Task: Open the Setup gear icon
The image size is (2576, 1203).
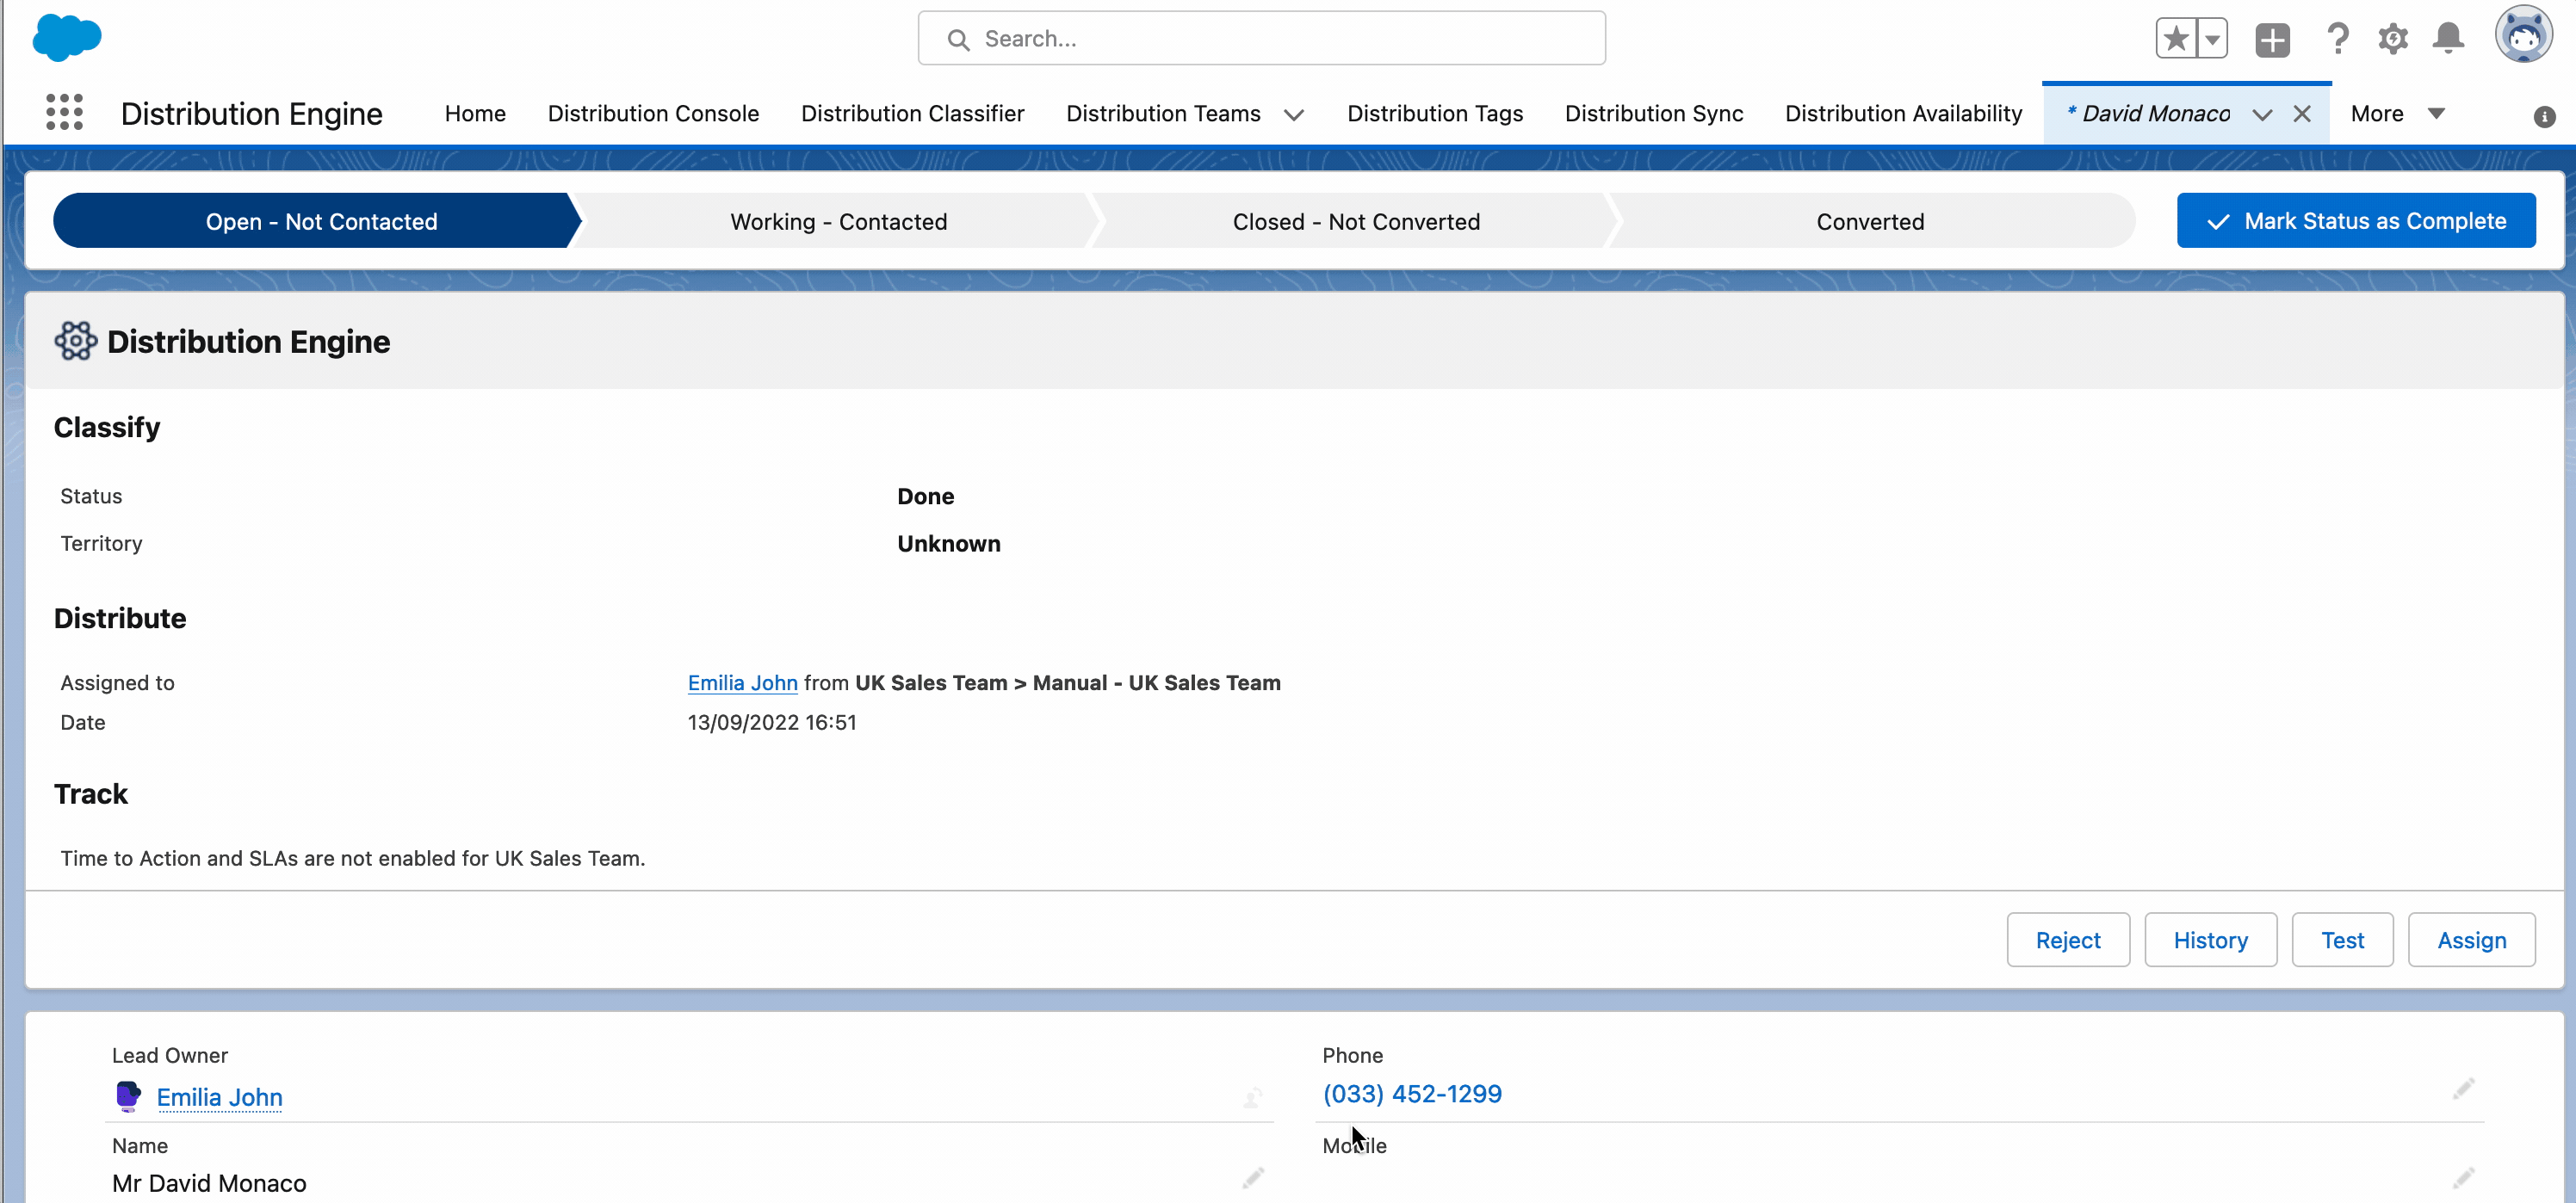Action: [x=2393, y=39]
